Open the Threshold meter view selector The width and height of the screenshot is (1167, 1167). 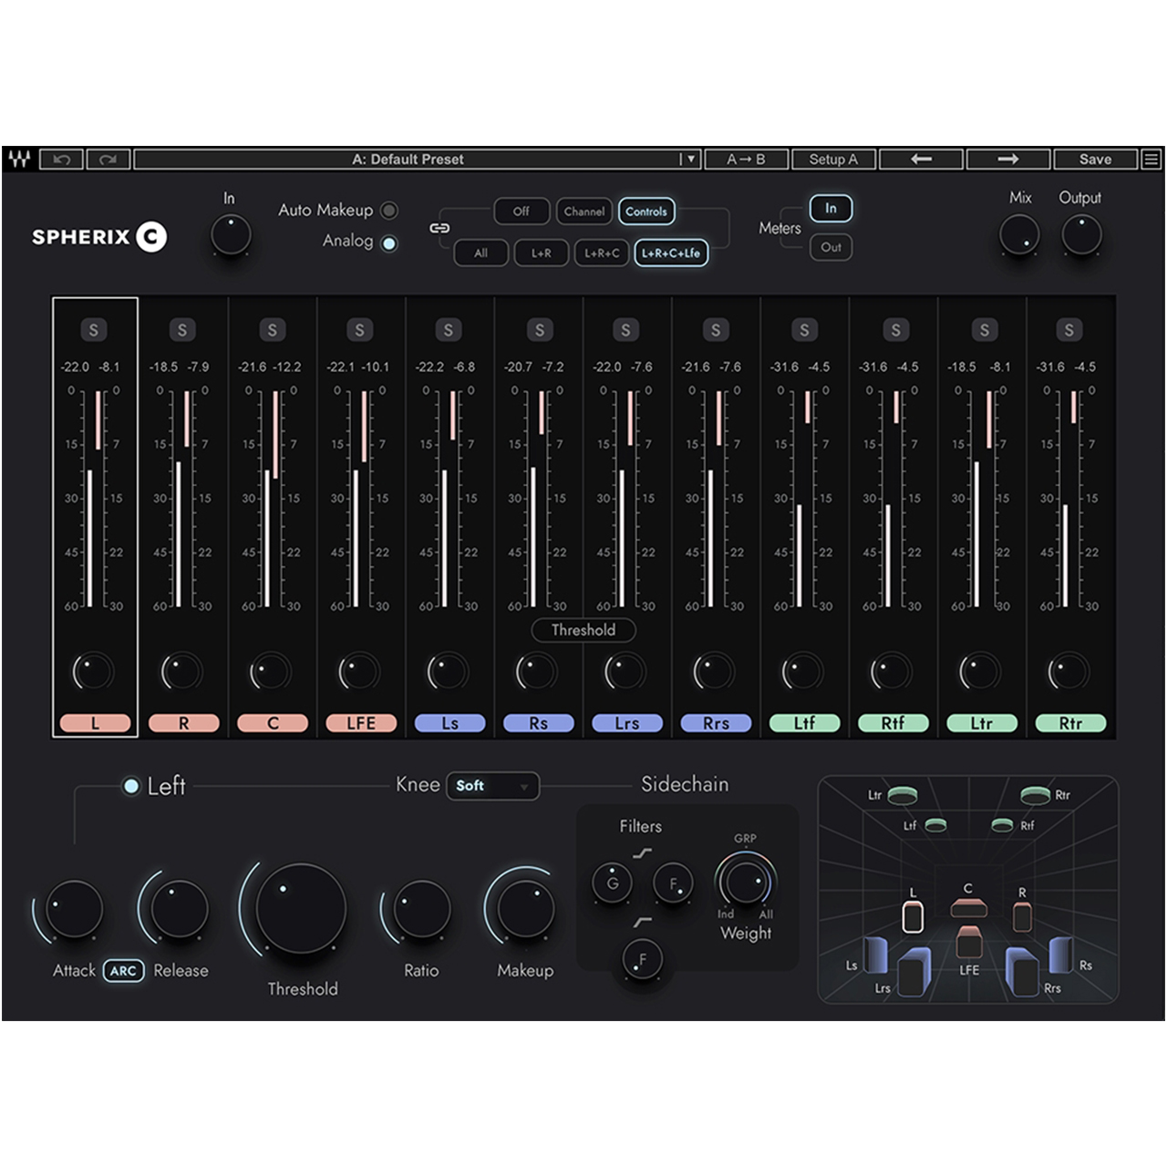pos(583,630)
